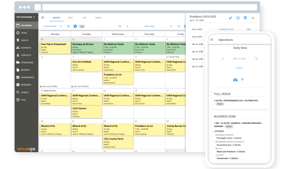Viewport: 289px width, 169px height.
Task: Open the April 2020 month picker
Action: point(149,26)
